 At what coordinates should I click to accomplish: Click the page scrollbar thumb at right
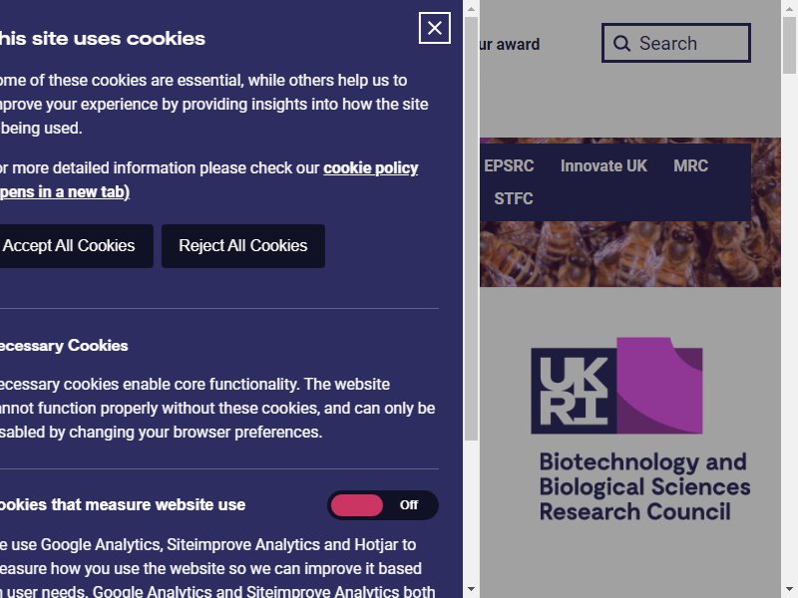pos(789,45)
